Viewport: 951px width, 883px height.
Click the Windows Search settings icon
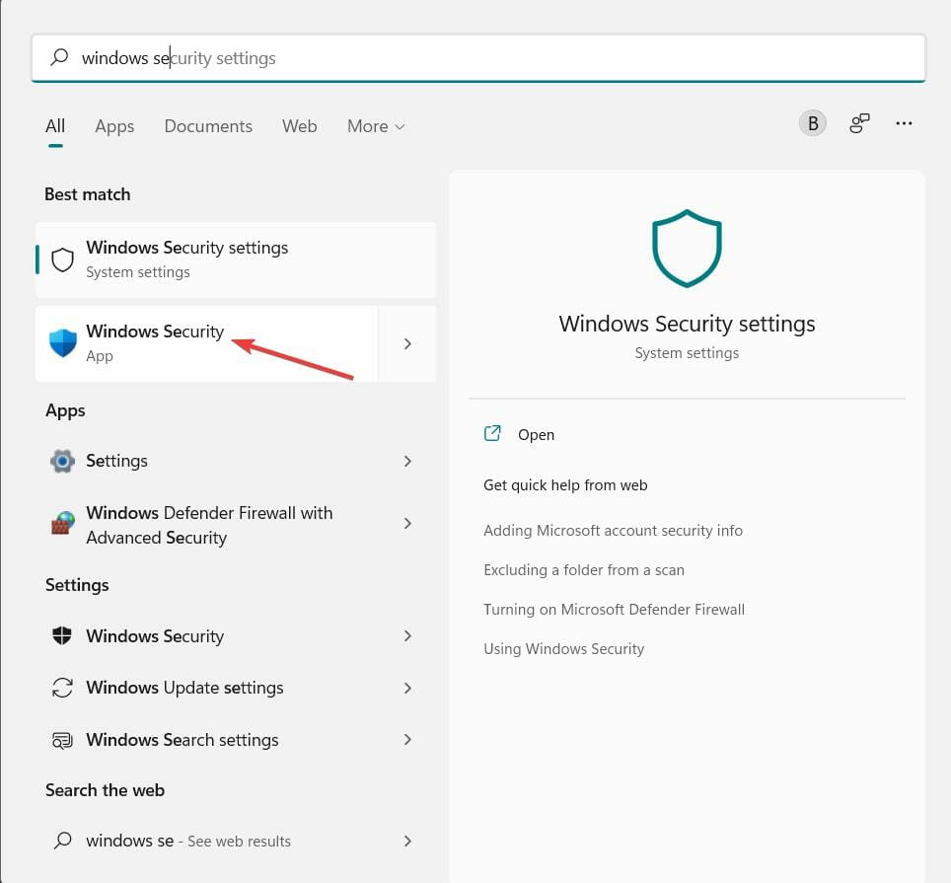click(62, 740)
